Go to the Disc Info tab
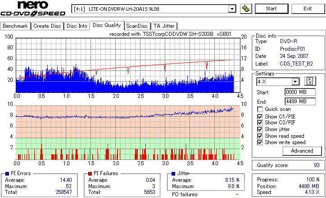326x198 pixels. pyautogui.click(x=77, y=26)
